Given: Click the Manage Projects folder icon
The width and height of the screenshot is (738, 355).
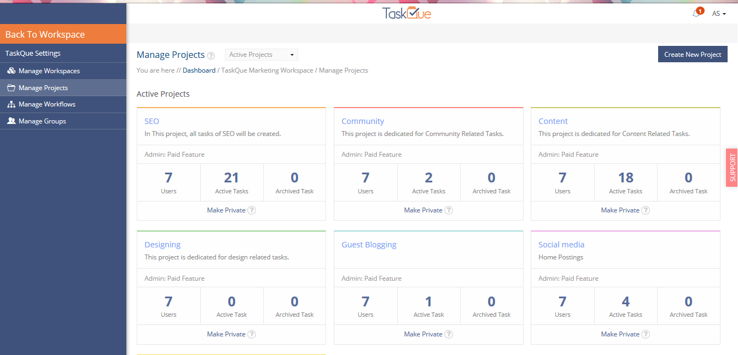Looking at the screenshot, I should pos(11,87).
